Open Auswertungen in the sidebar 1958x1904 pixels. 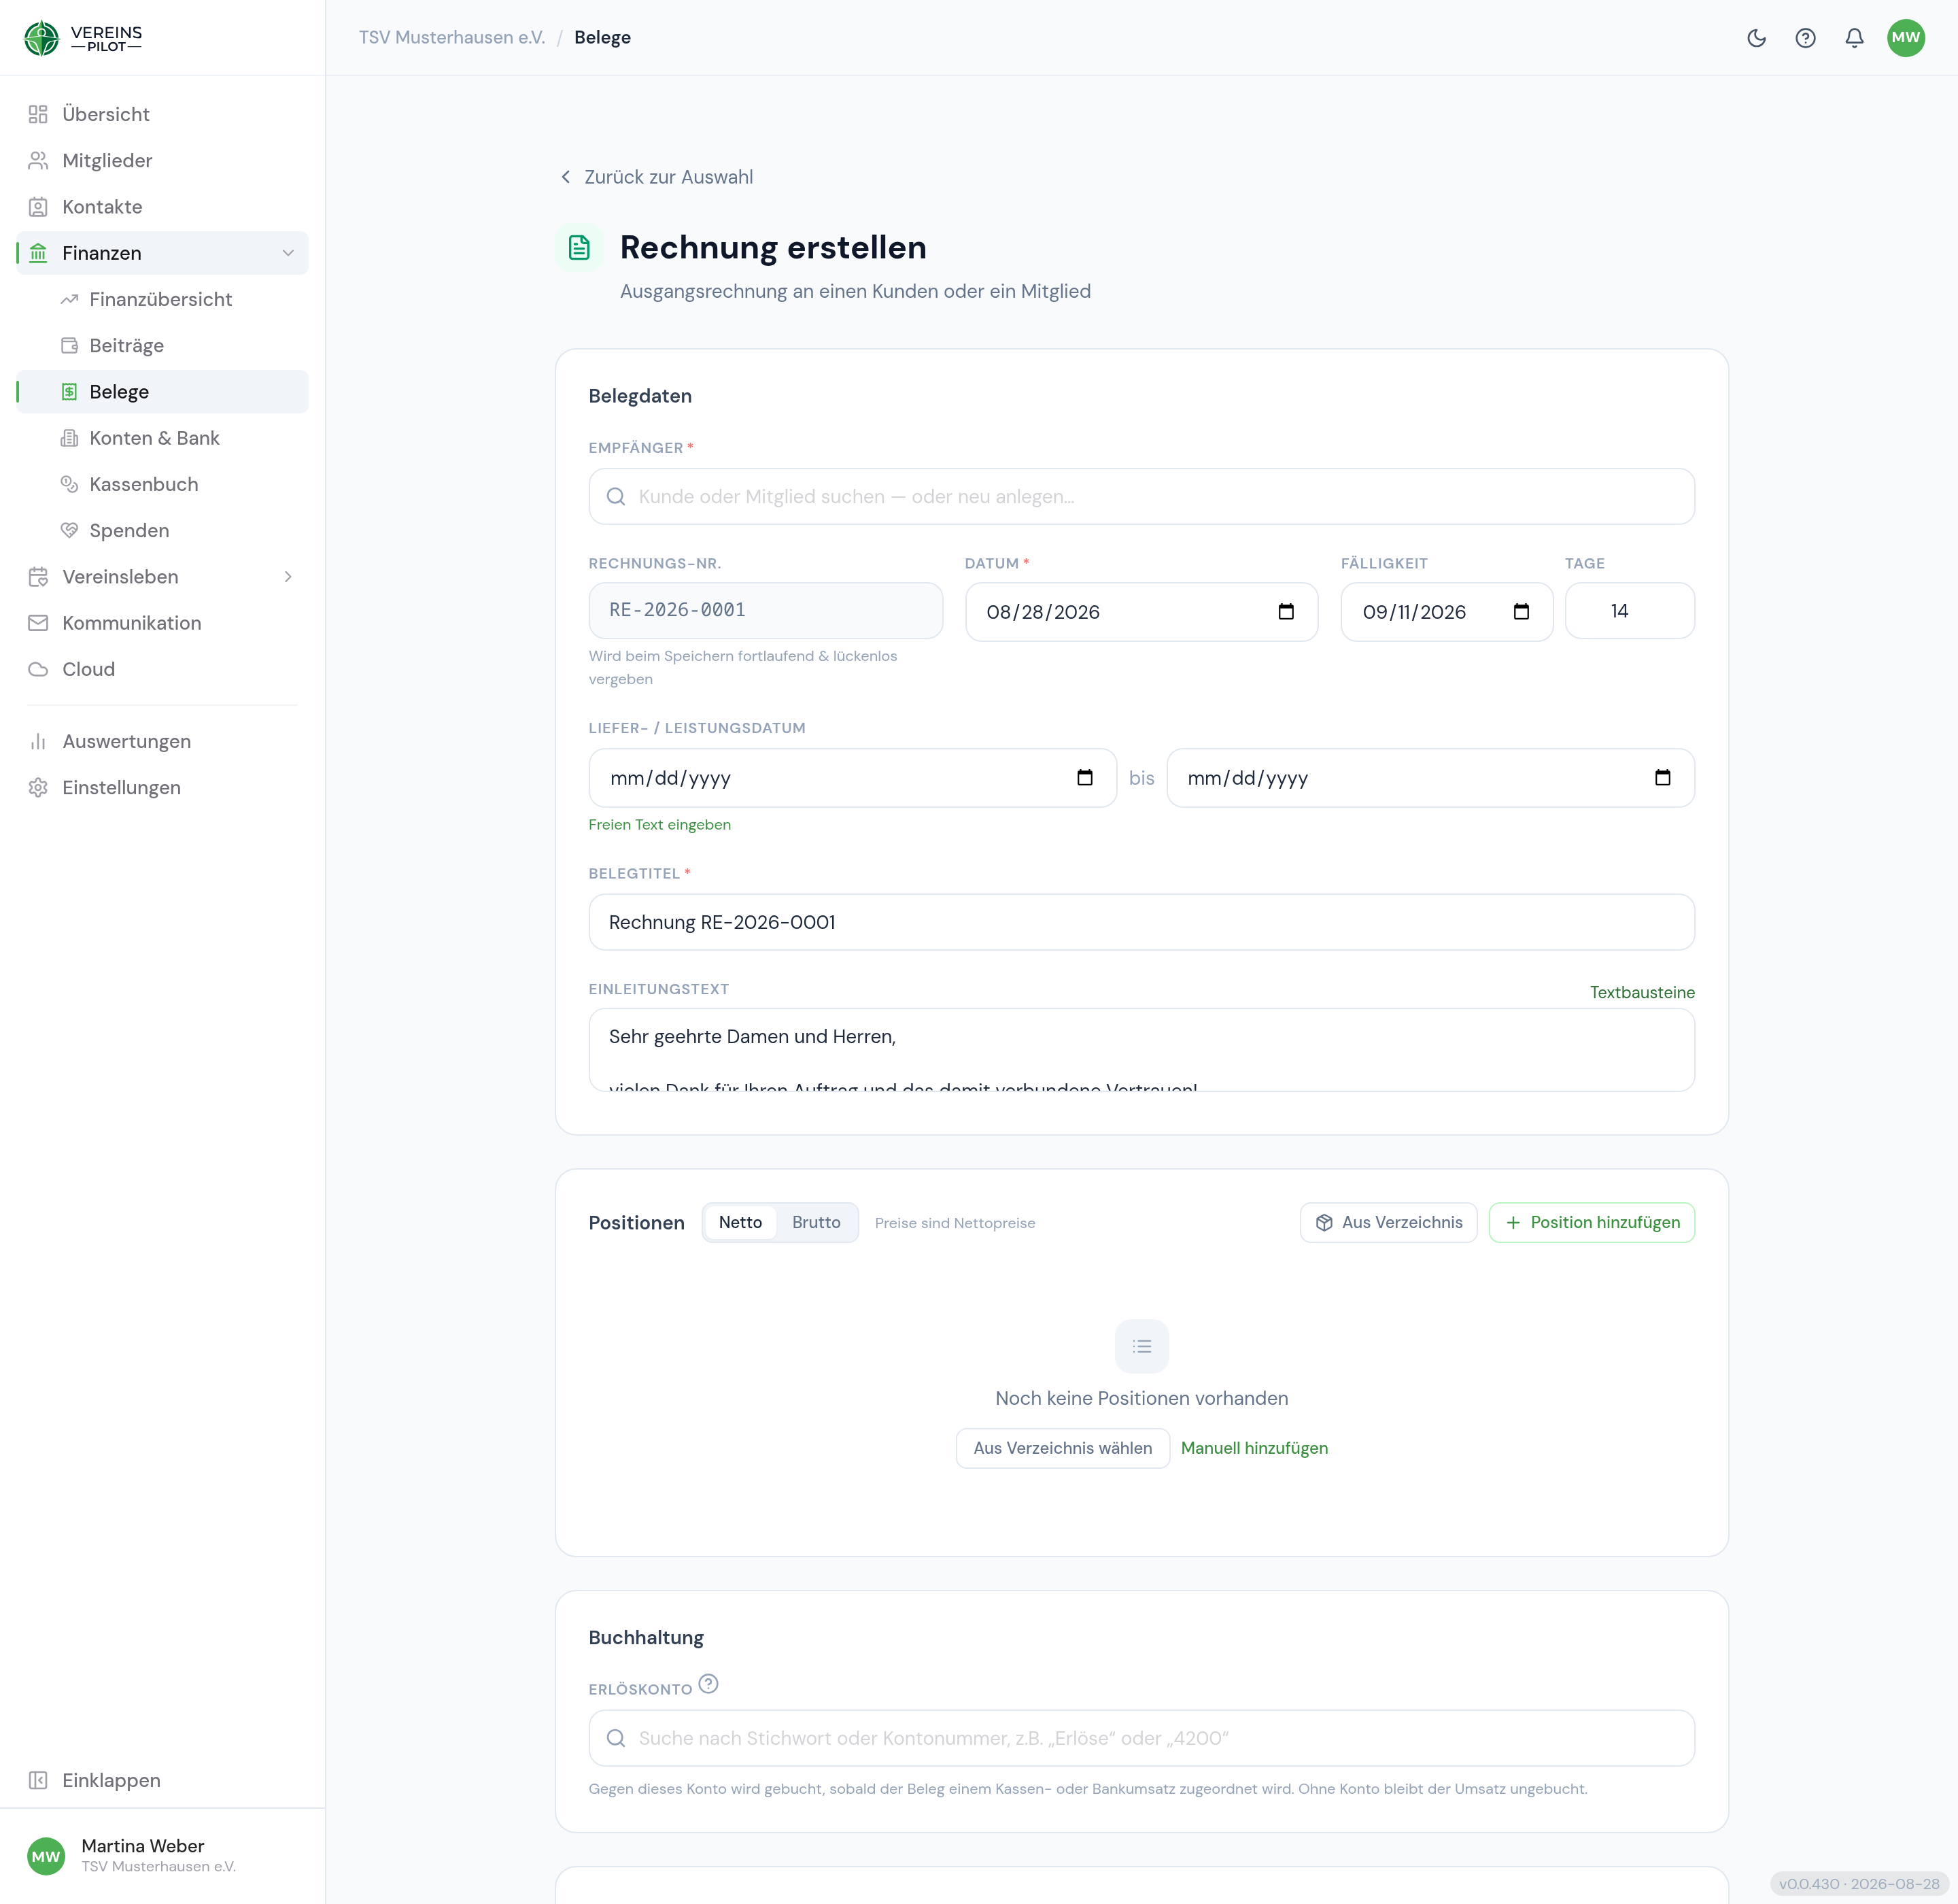(x=162, y=741)
